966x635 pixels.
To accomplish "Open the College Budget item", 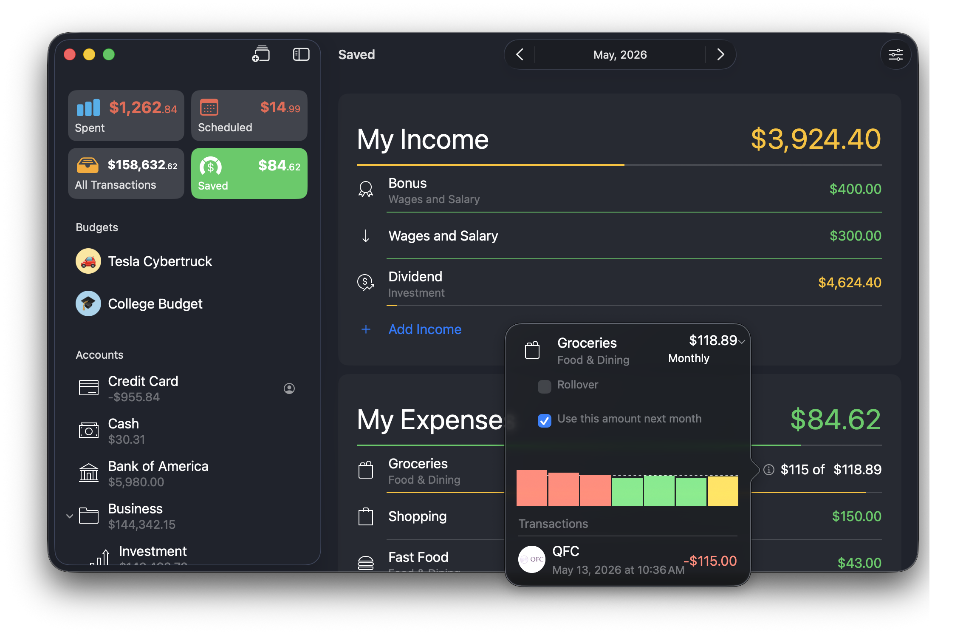I will [x=187, y=303].
